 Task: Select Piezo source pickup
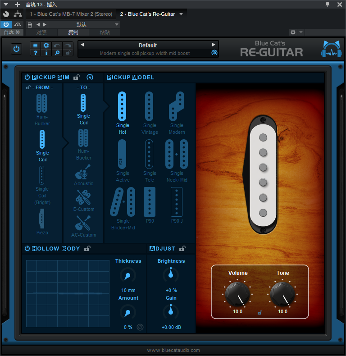click(42, 222)
